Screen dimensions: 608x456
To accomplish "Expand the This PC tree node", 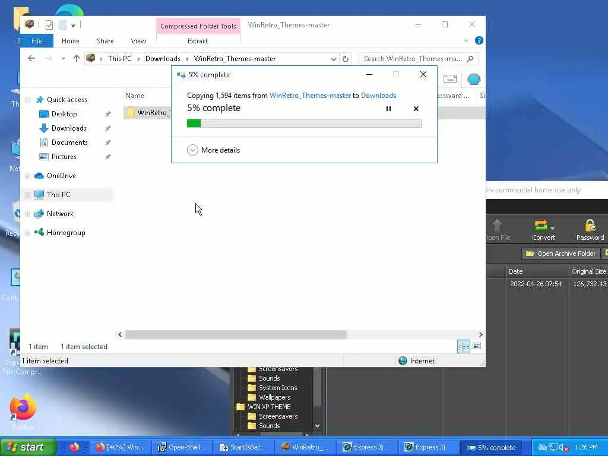I will pos(28,195).
